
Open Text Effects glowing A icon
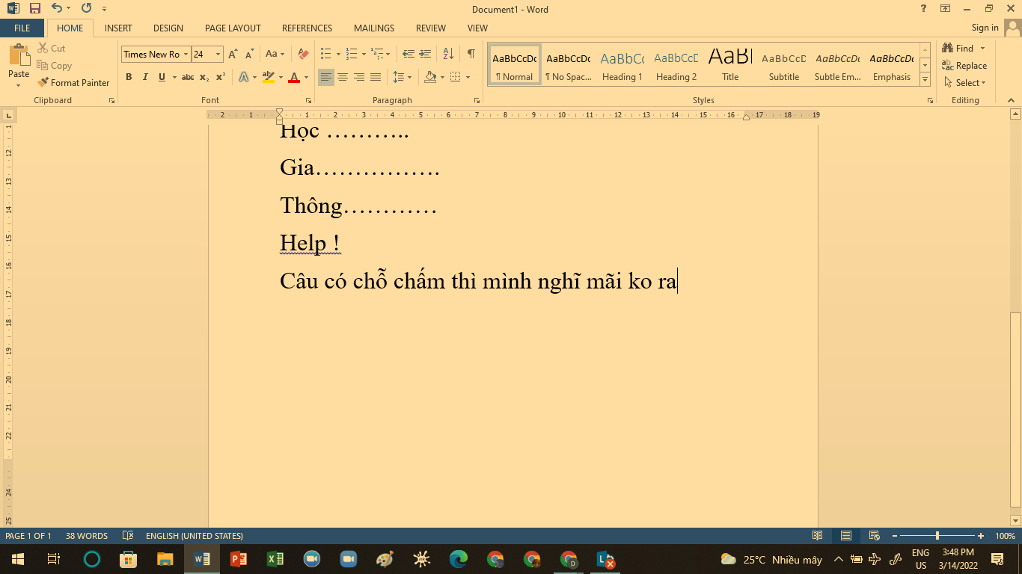pos(244,77)
